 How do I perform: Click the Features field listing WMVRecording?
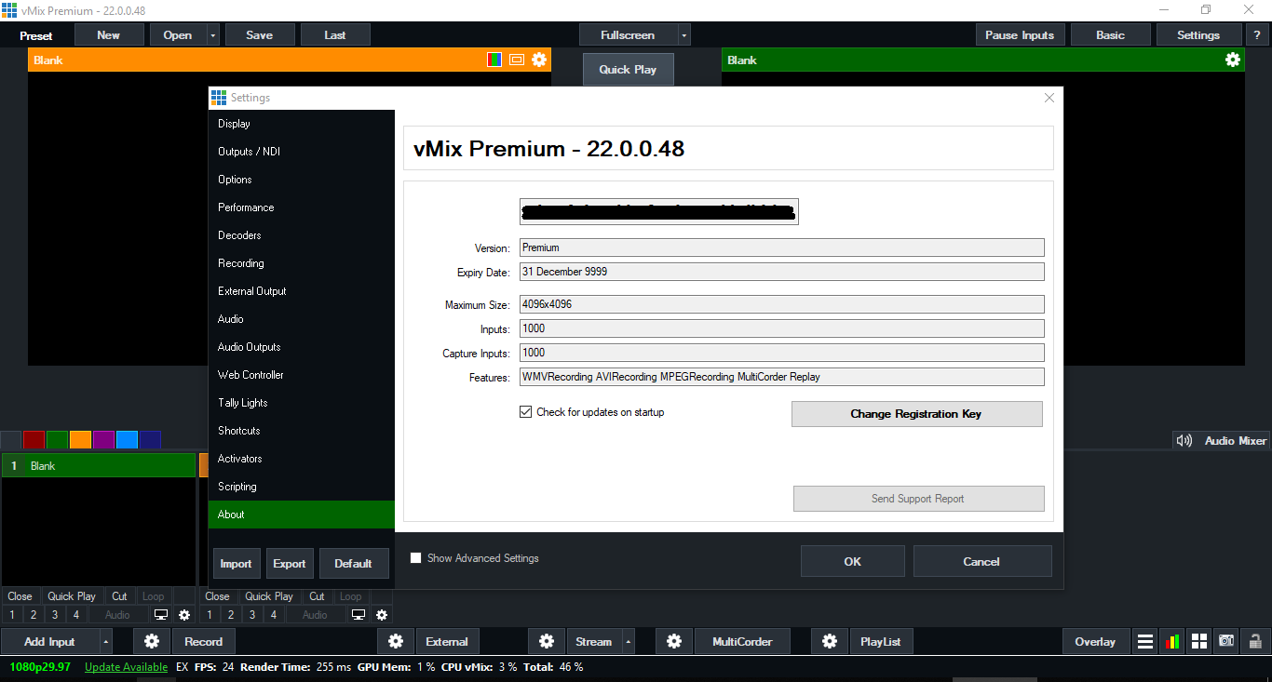coord(781,377)
